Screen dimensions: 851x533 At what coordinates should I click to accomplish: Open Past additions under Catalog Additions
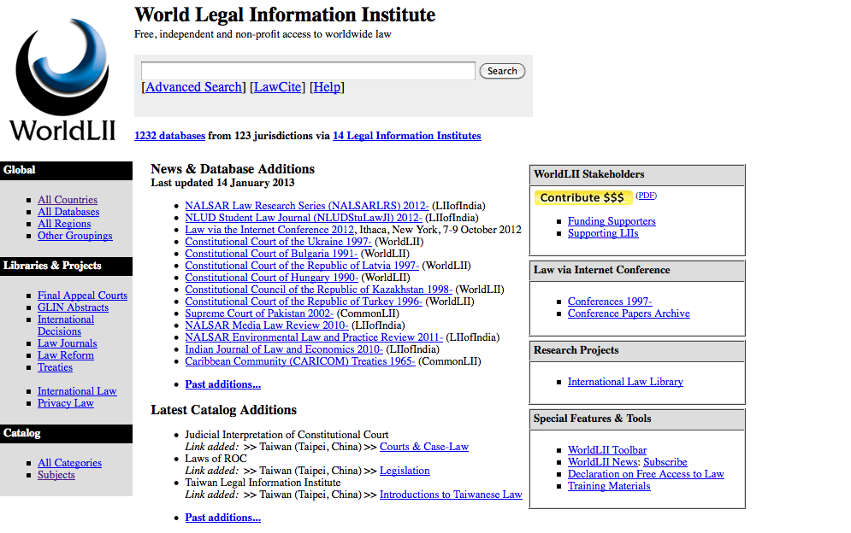(x=222, y=518)
